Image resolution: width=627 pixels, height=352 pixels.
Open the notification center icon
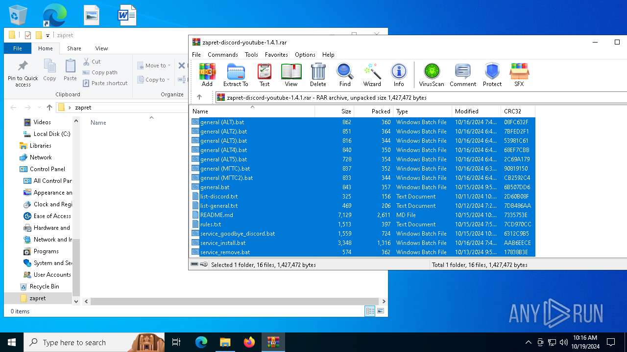[x=611, y=342]
